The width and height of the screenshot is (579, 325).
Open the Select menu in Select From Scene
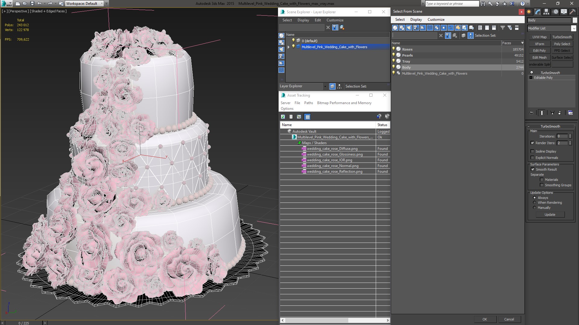[400, 20]
